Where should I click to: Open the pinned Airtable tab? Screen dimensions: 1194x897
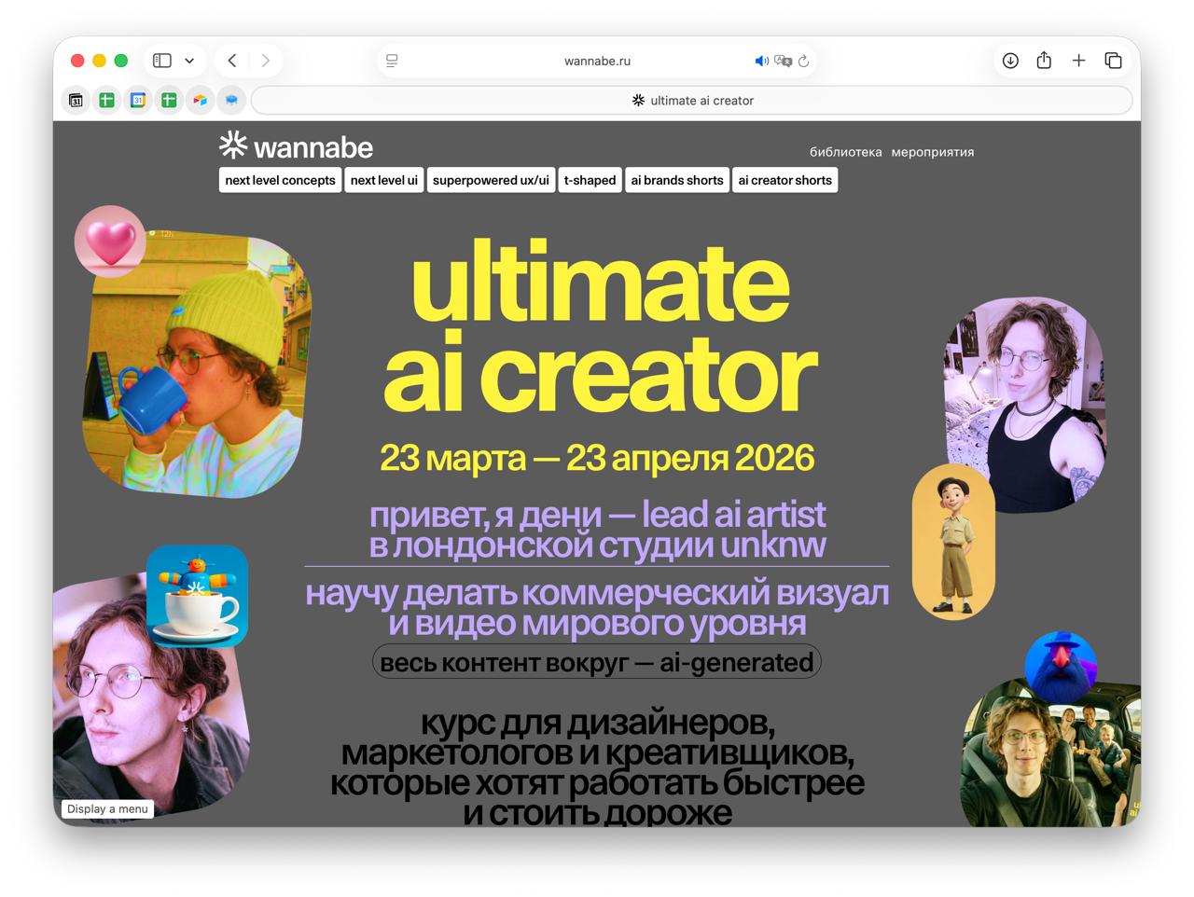[200, 100]
